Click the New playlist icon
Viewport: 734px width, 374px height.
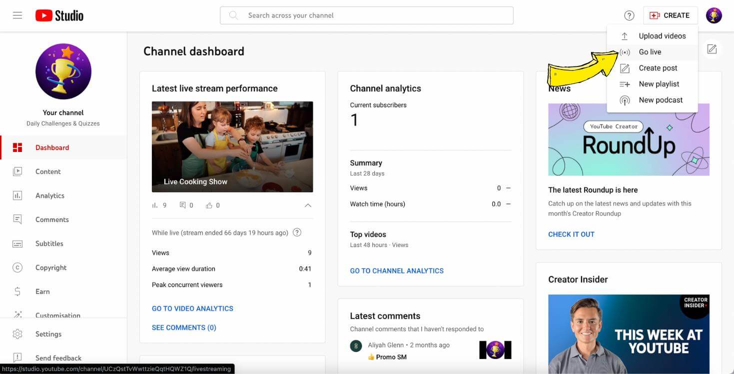[x=625, y=84]
